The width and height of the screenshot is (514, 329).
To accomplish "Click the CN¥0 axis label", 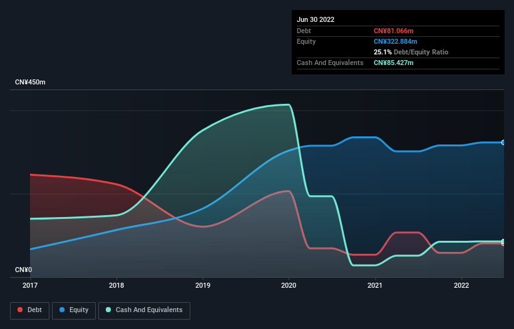I will click(24, 270).
